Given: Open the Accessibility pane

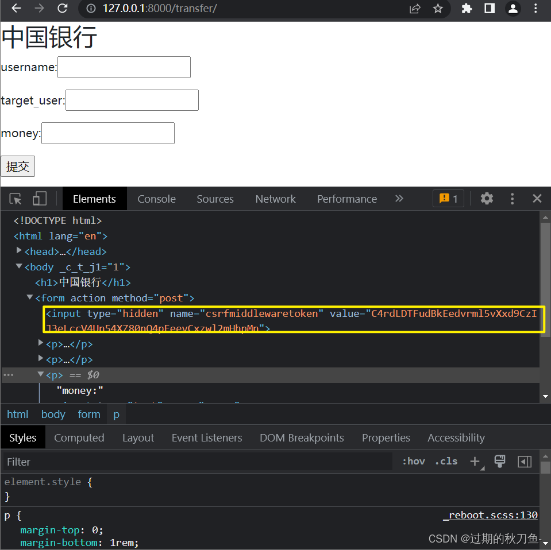Looking at the screenshot, I should pyautogui.click(x=456, y=437).
